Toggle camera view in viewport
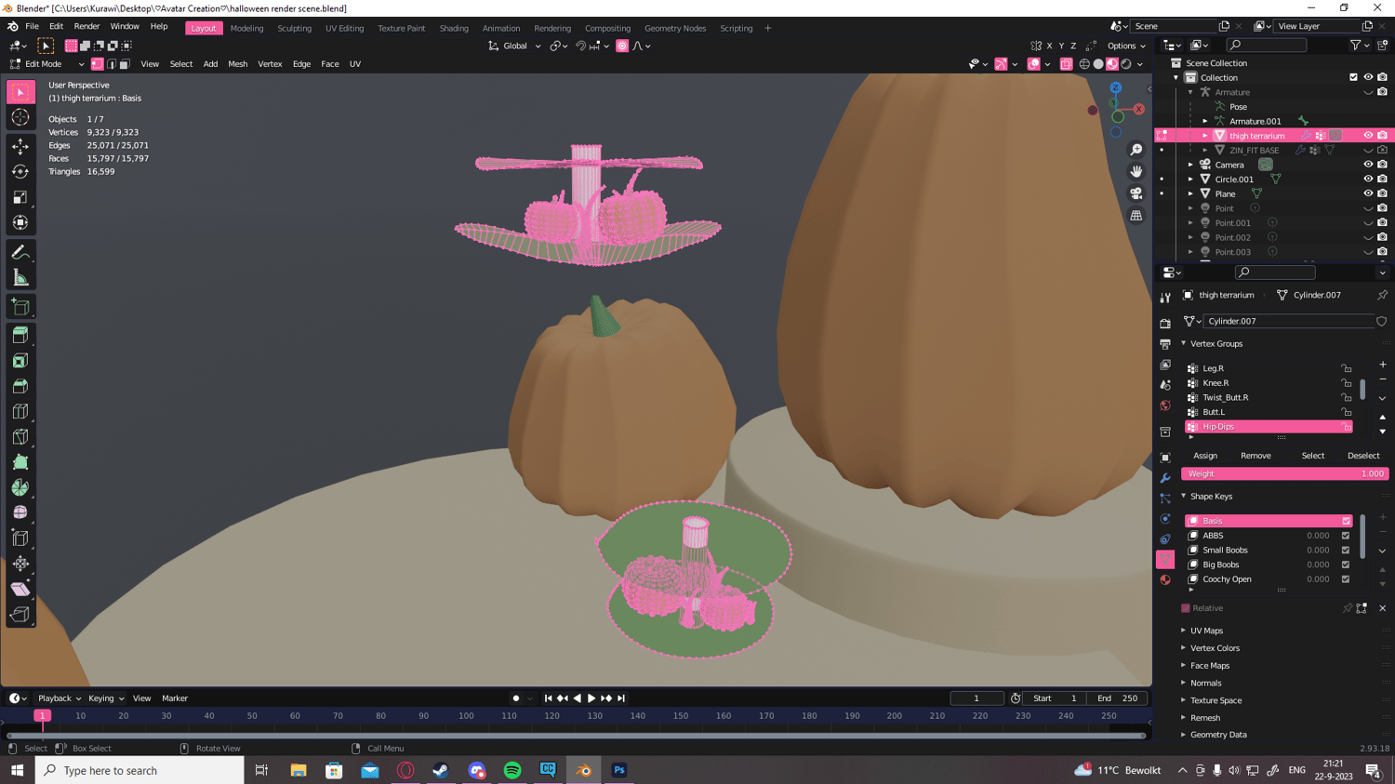The height and width of the screenshot is (784, 1395). (x=1136, y=193)
